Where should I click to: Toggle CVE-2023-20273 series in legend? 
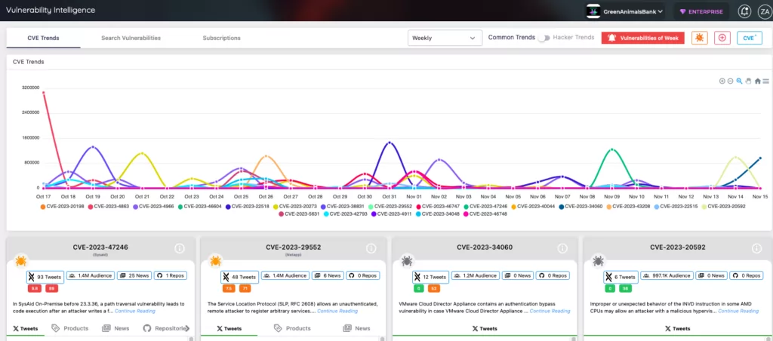pos(295,207)
